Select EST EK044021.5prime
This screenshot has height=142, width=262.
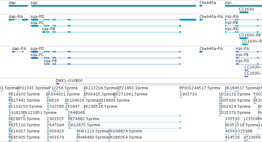[x=63, y=94]
